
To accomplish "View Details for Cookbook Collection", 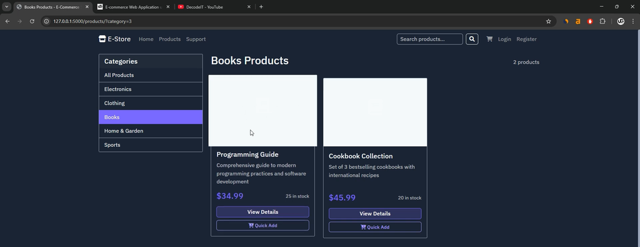I will (x=375, y=213).
